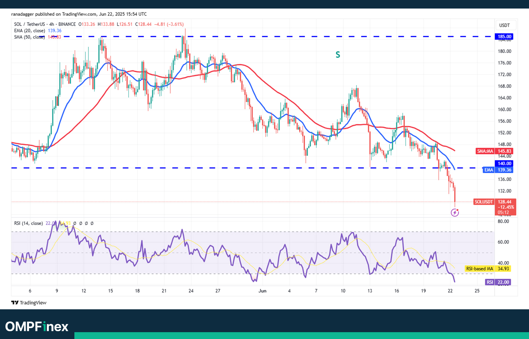
Task: Open the USDT currency selector
Action: pyautogui.click(x=504, y=25)
